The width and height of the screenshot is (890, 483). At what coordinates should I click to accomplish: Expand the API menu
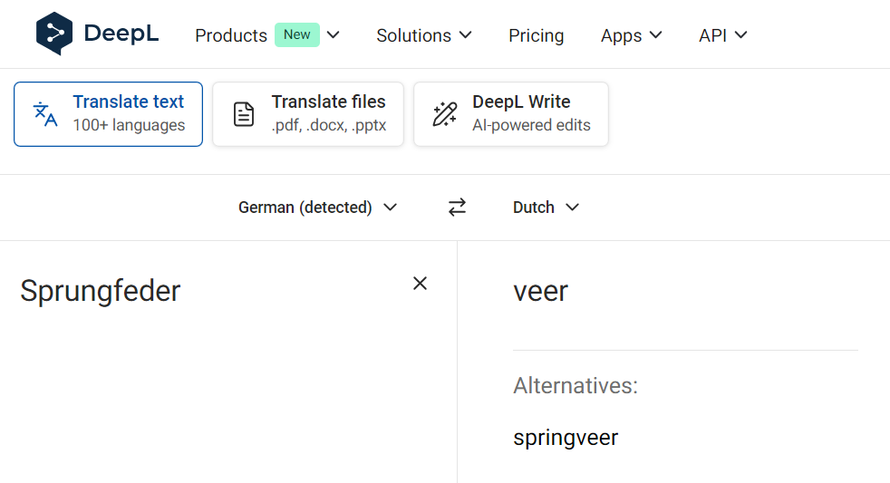click(722, 35)
